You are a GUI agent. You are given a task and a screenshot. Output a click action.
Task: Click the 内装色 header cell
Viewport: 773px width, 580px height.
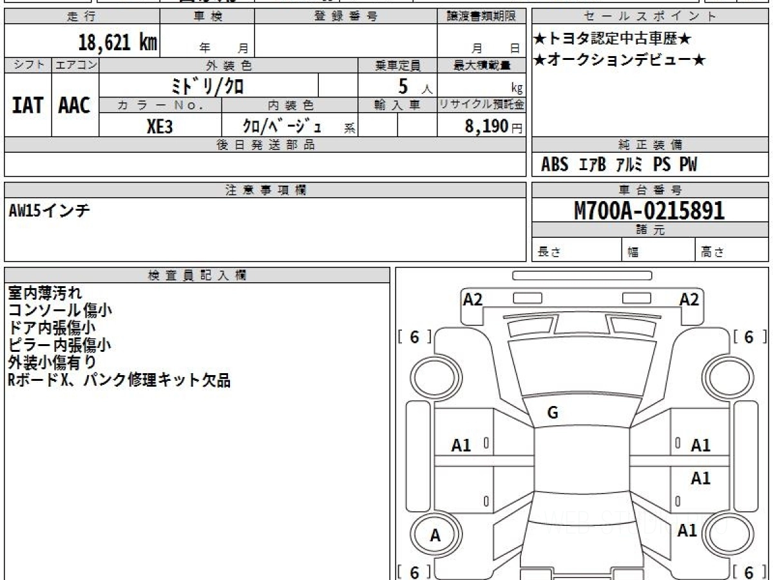click(291, 105)
